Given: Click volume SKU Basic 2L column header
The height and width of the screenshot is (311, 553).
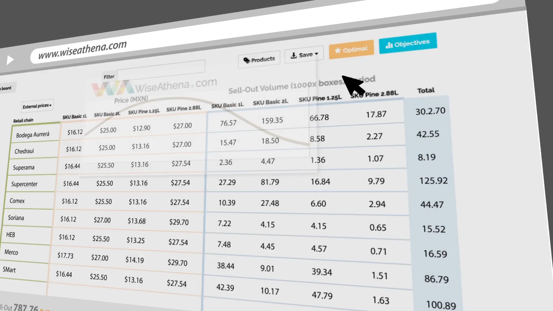Looking at the screenshot, I should (270, 102).
